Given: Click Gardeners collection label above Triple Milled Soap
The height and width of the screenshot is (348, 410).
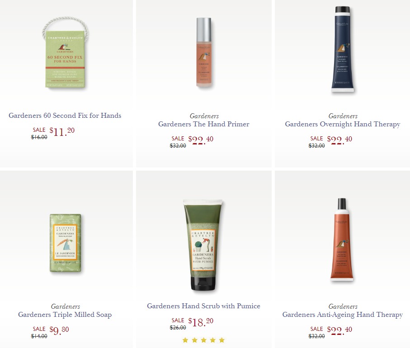Looking at the screenshot, I should tap(66, 306).
